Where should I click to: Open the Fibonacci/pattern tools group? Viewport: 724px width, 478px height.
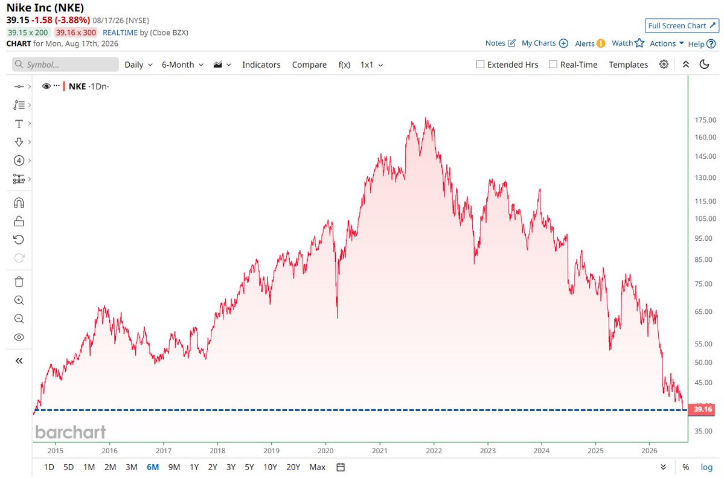[19, 105]
